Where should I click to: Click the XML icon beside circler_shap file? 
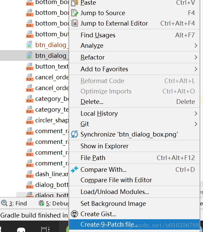coord(30,120)
